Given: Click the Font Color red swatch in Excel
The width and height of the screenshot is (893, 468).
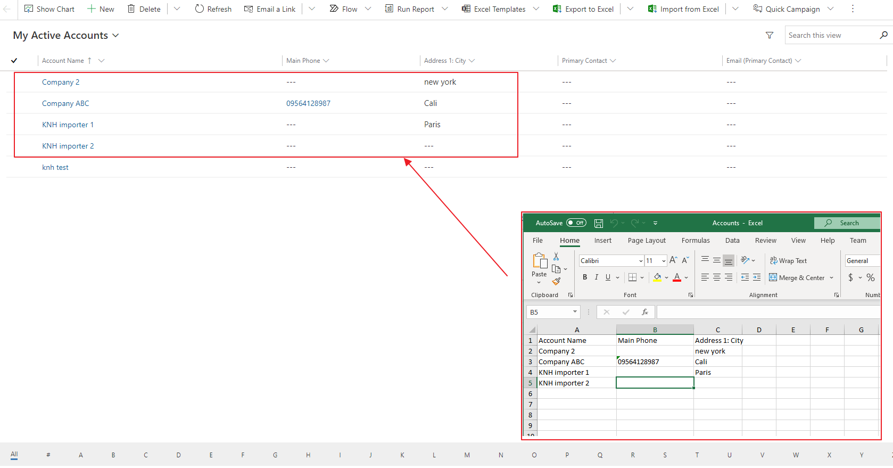Looking at the screenshot, I should (x=677, y=277).
